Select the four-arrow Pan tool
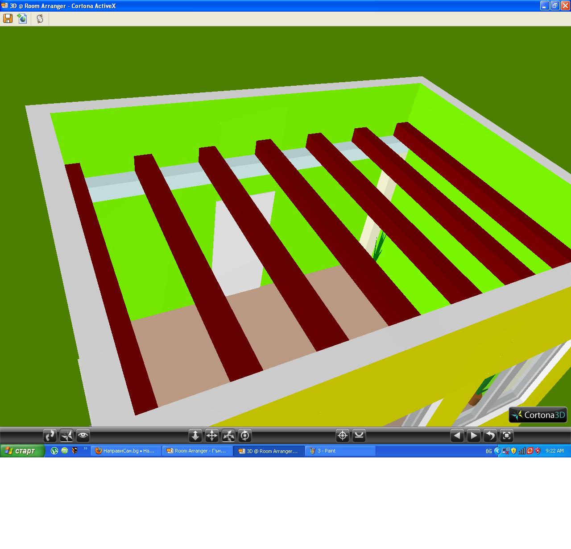This screenshot has height=549, width=571. pyautogui.click(x=212, y=435)
